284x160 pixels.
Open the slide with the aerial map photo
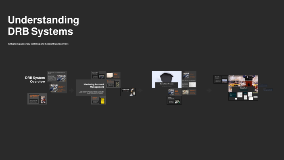click(189, 92)
